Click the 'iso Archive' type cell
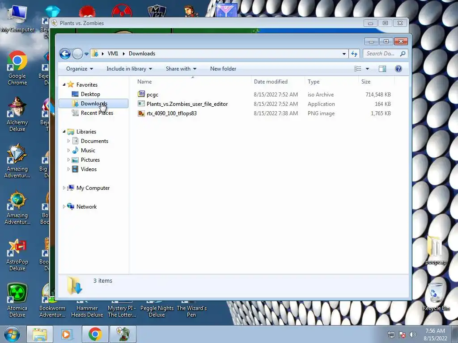 (x=320, y=95)
